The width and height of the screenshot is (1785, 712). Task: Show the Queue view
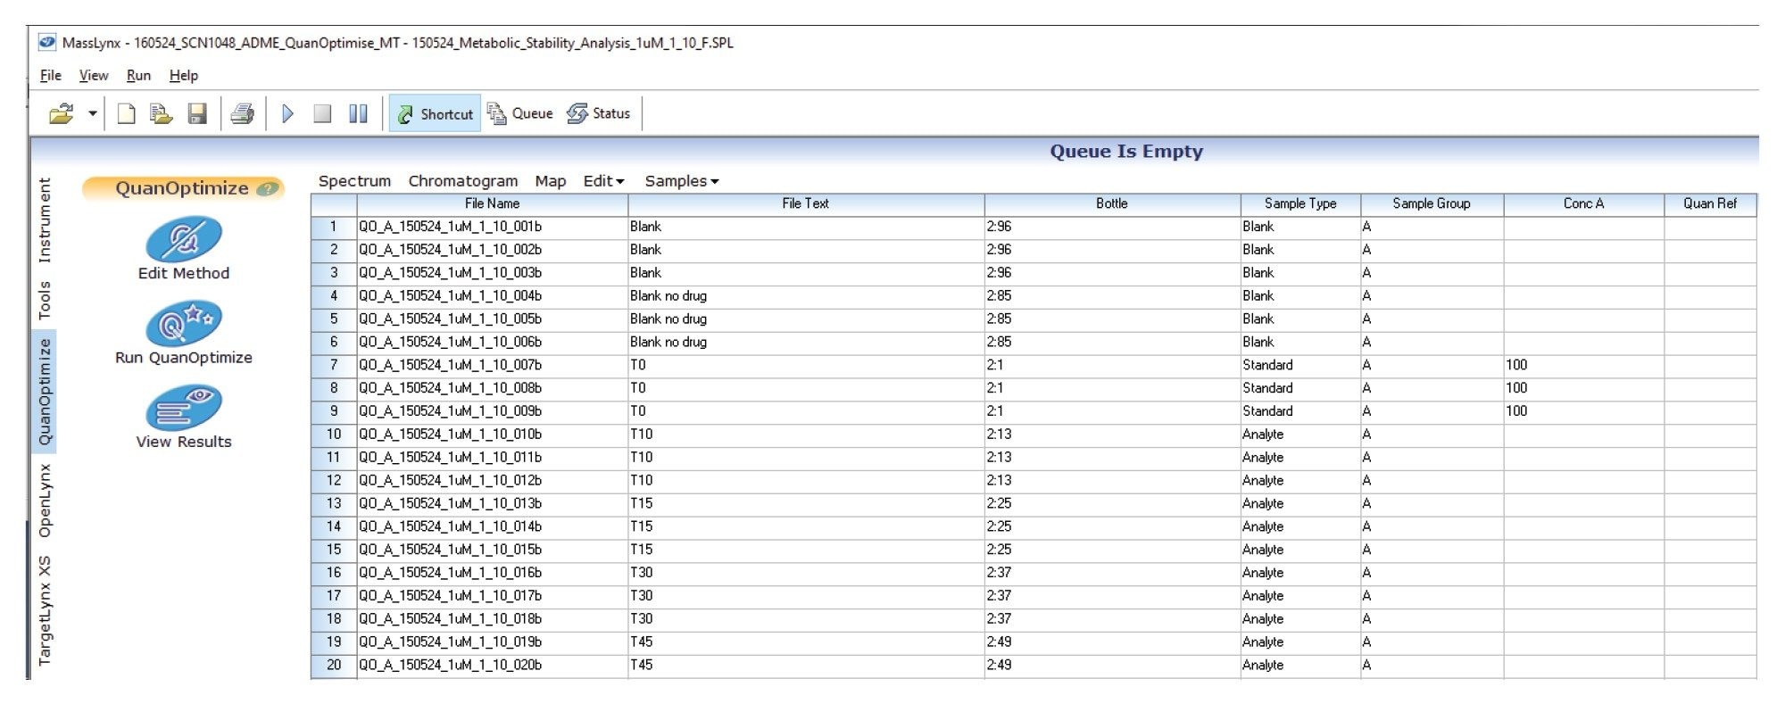click(520, 114)
